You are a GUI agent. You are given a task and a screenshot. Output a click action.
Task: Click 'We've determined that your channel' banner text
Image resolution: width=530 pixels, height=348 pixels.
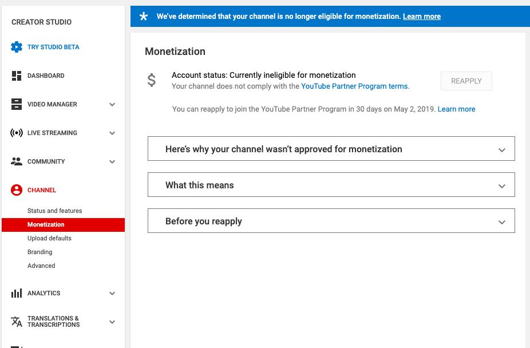point(279,16)
